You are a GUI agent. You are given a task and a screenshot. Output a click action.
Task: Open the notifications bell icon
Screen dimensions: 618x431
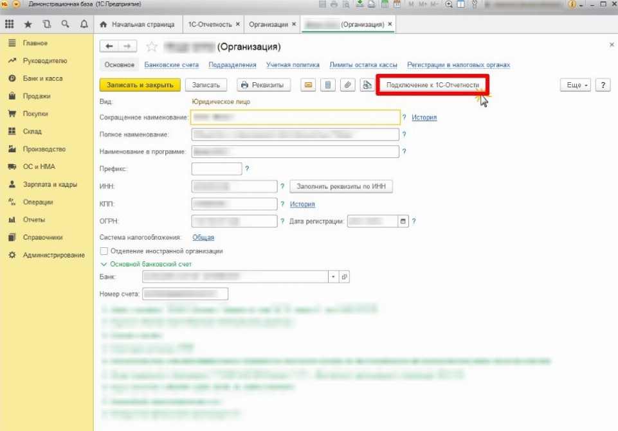click(84, 24)
